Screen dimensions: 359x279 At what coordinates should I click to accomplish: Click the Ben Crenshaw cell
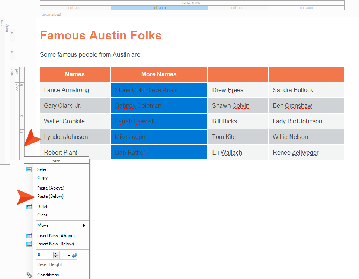coord(306,106)
